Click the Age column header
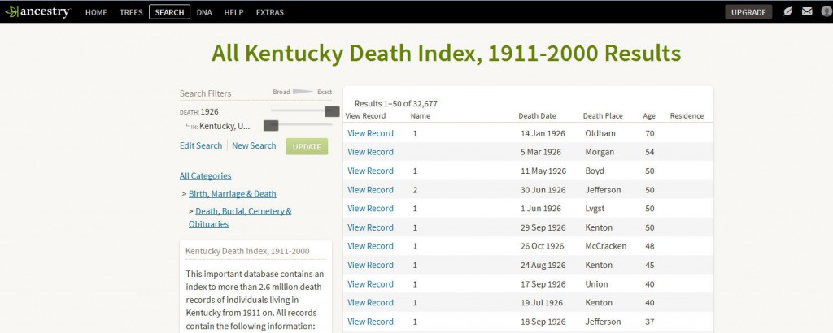Viewport: 833px width, 333px height. (x=649, y=115)
